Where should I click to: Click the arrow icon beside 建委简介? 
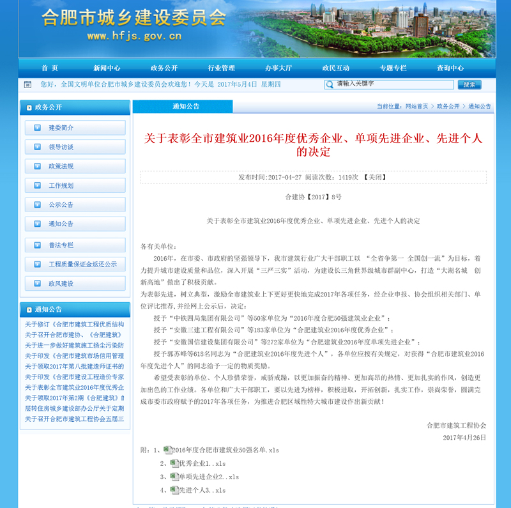pos(36,128)
